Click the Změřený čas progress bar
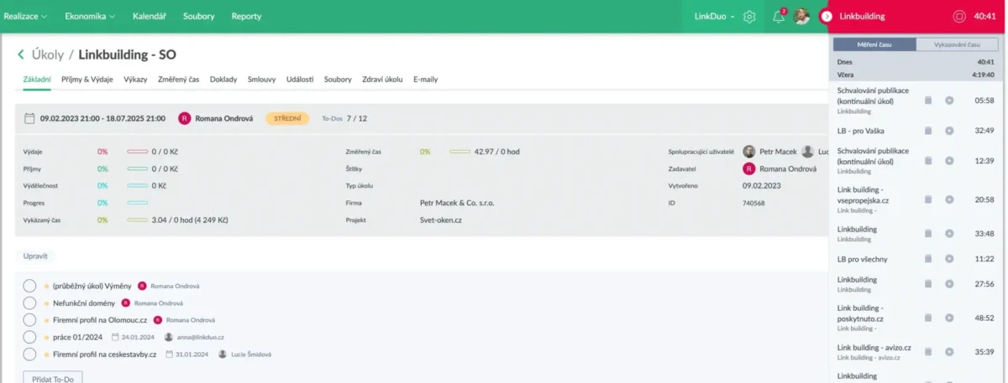This screenshot has width=1008, height=383. coord(459,152)
